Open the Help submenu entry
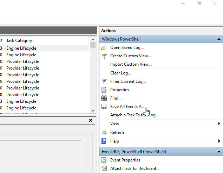 point(114,141)
